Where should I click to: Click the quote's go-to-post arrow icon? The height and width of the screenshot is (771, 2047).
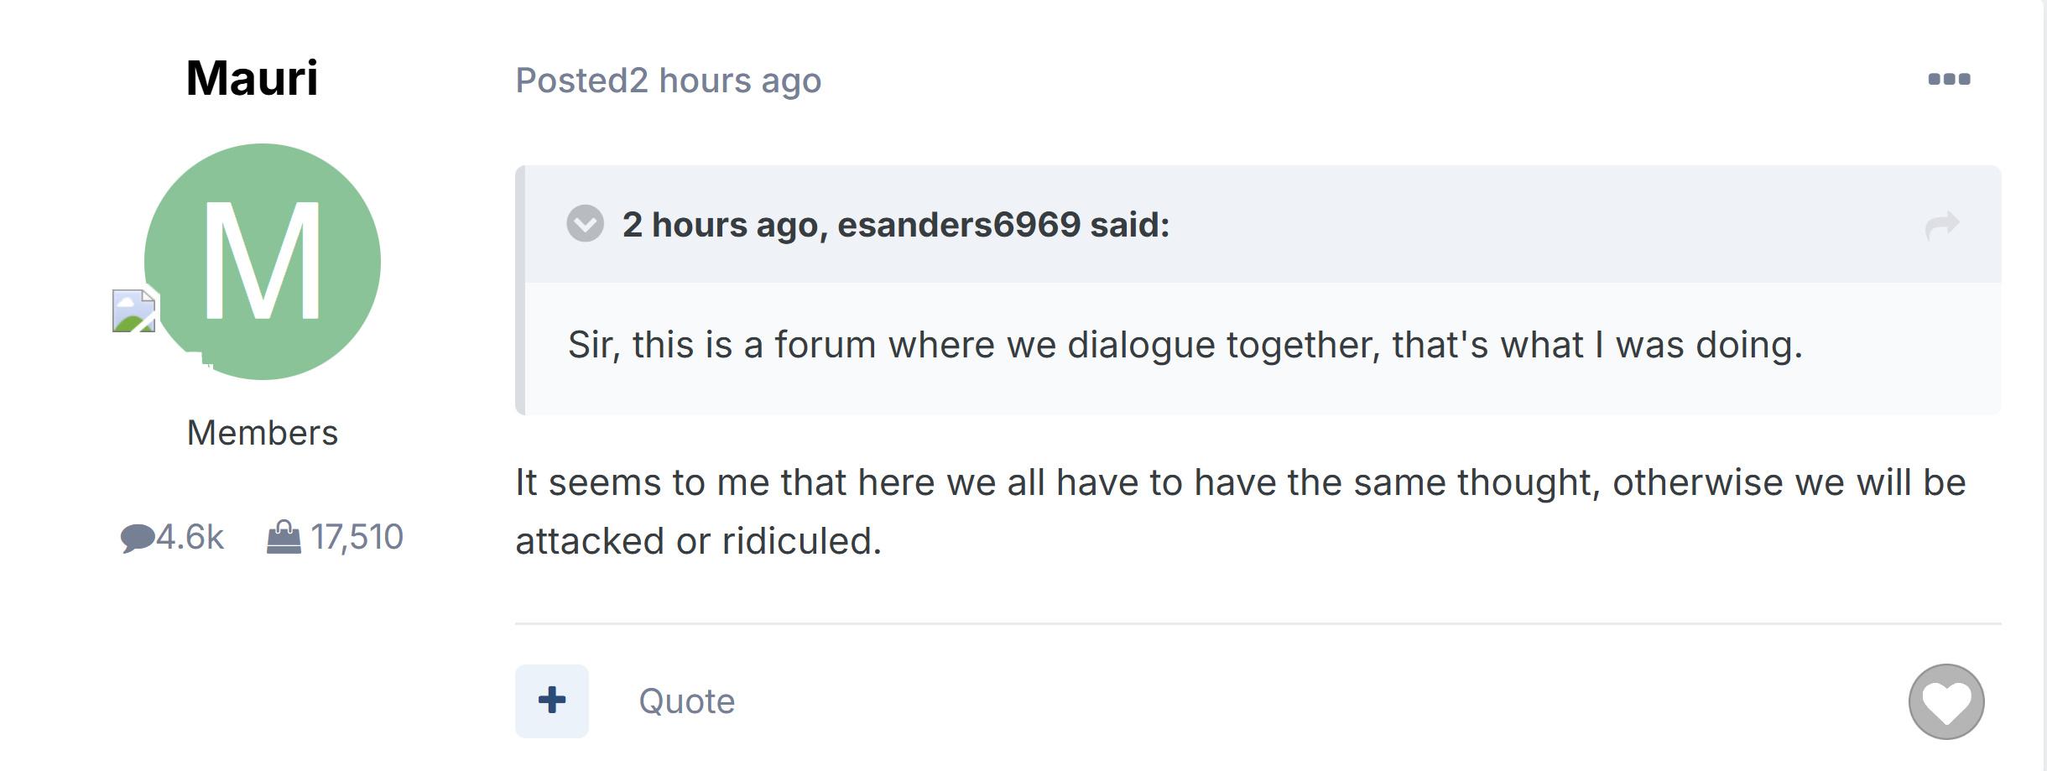tap(1941, 225)
